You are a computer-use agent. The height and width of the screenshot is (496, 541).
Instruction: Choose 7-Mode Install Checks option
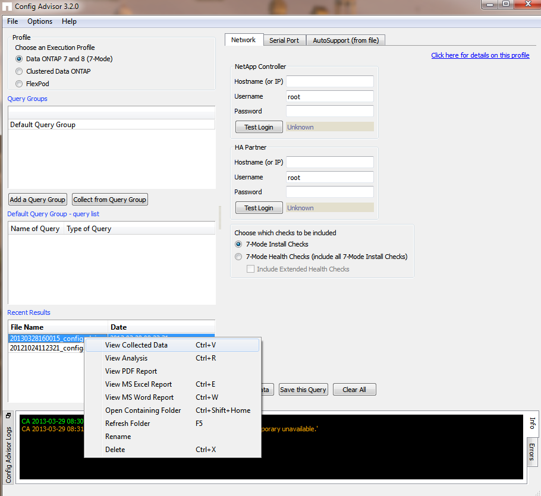(x=238, y=244)
